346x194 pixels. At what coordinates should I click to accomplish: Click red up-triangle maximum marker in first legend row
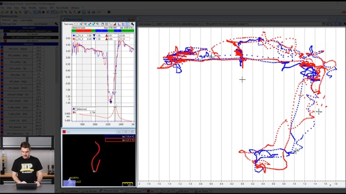[107, 36]
